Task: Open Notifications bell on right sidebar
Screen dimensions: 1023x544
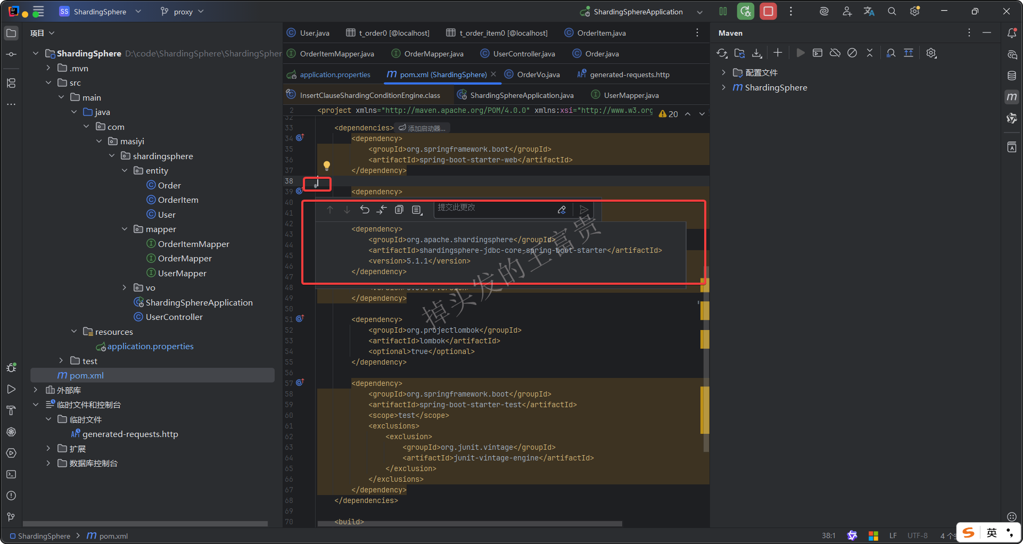Action: pyautogui.click(x=1012, y=33)
